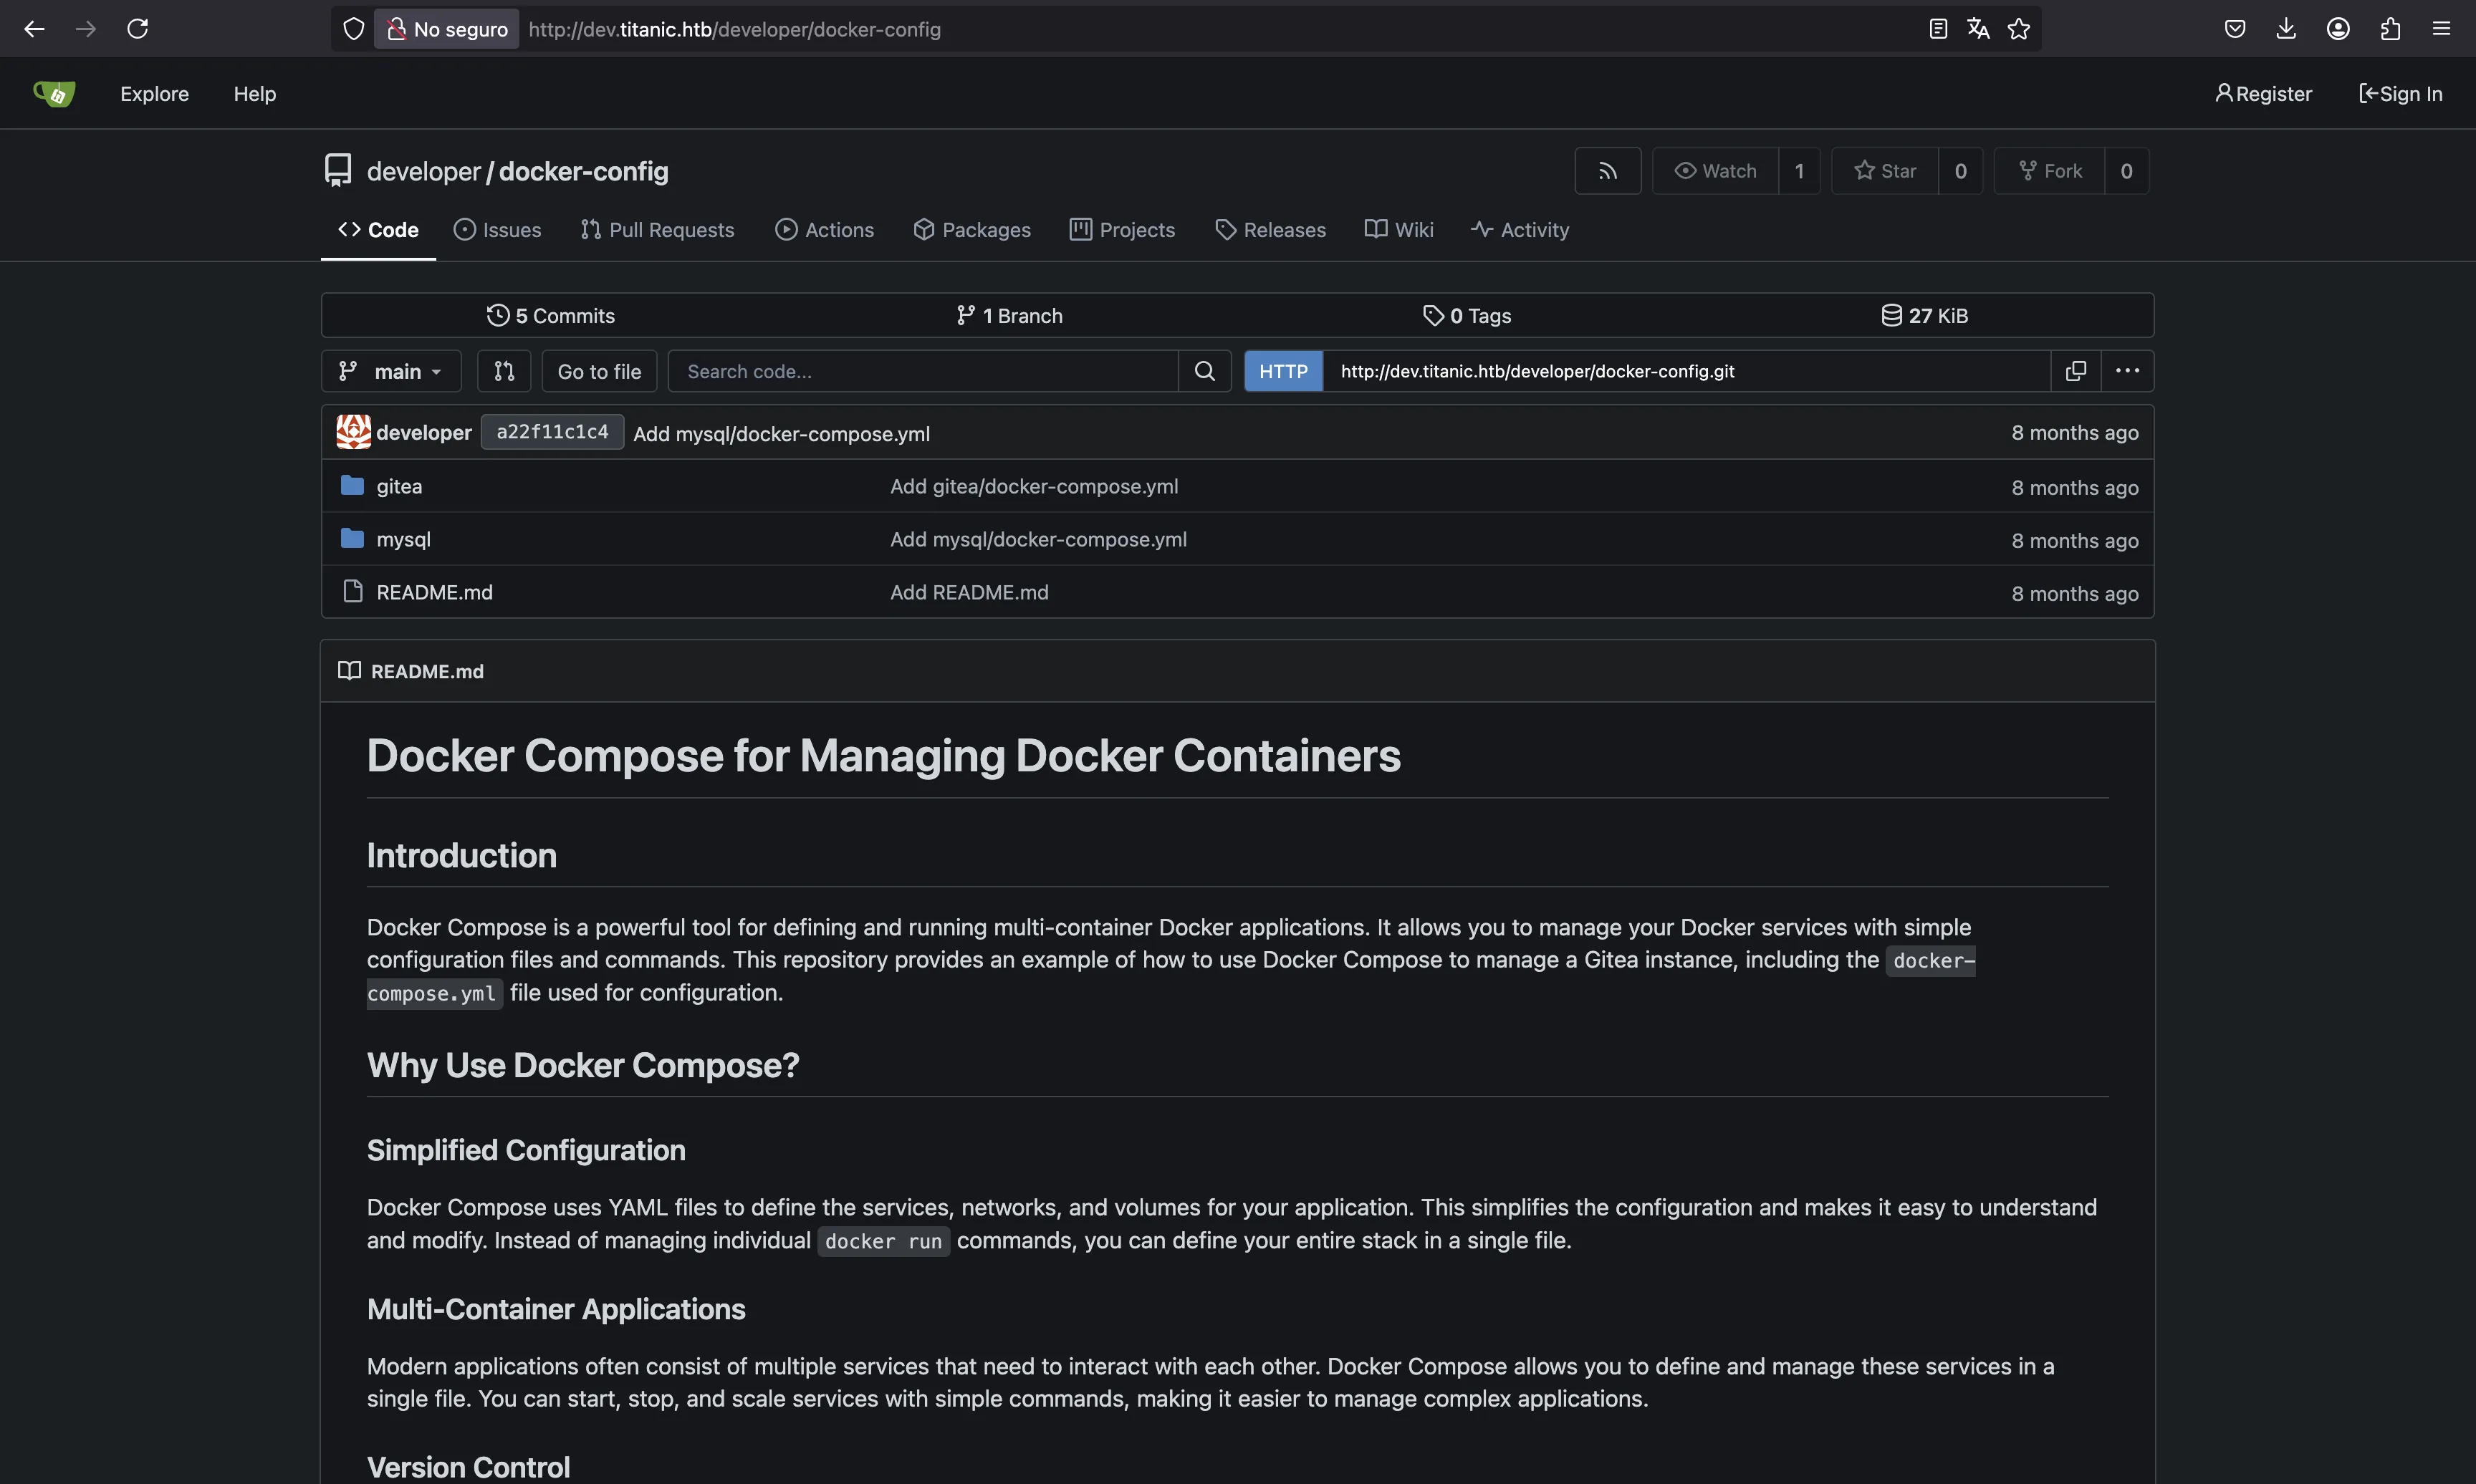The height and width of the screenshot is (1484, 2476).
Task: Select the HTTP clone protocol button
Action: tap(1283, 371)
